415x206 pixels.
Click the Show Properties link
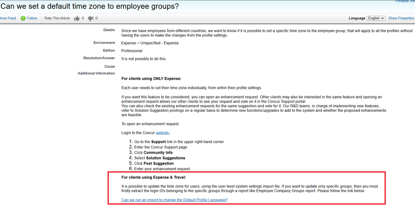401,18
